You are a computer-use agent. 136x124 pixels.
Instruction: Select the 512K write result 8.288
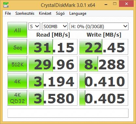point(104,64)
